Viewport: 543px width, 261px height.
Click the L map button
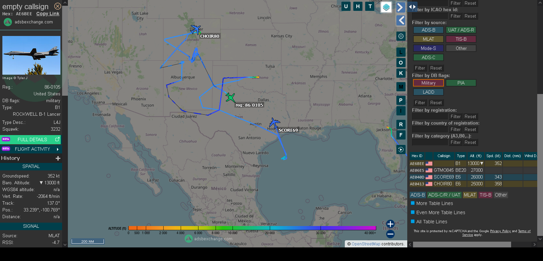(401, 52)
